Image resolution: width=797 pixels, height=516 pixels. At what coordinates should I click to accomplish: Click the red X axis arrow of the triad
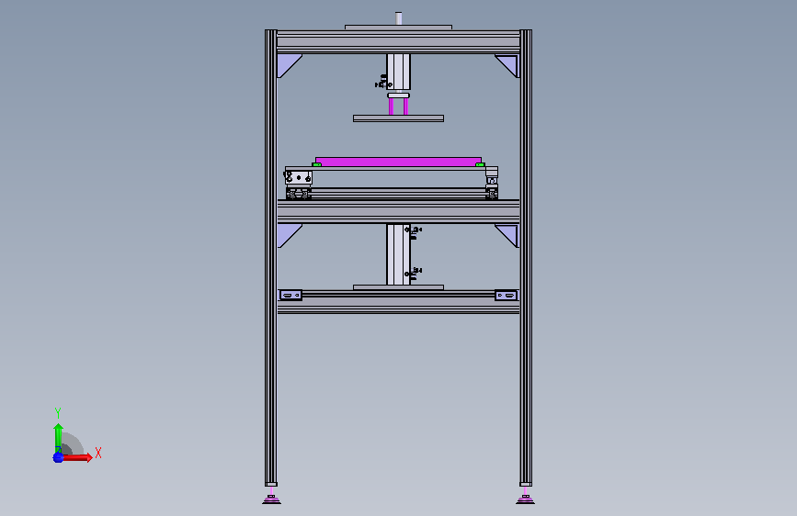coord(77,457)
